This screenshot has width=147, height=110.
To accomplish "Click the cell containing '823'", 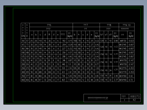I will click(x=64, y=80).
